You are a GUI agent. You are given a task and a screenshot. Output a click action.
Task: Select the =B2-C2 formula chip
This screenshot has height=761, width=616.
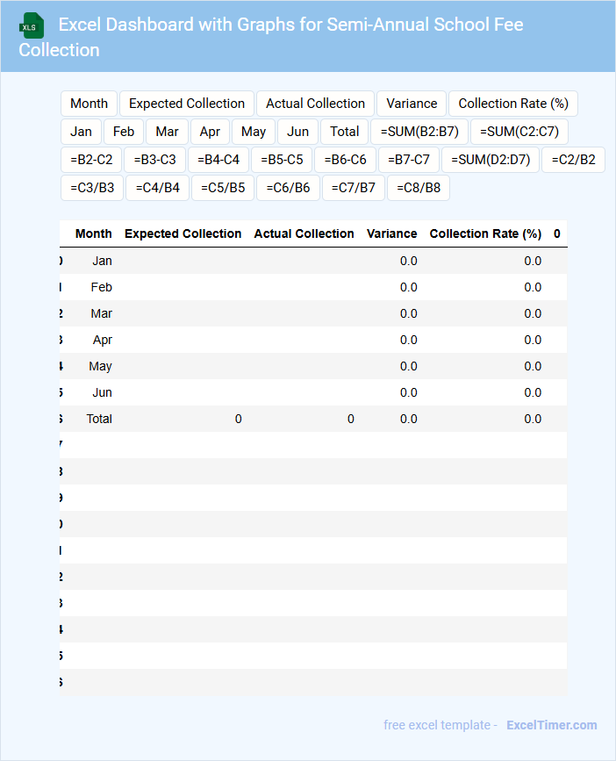point(91,160)
